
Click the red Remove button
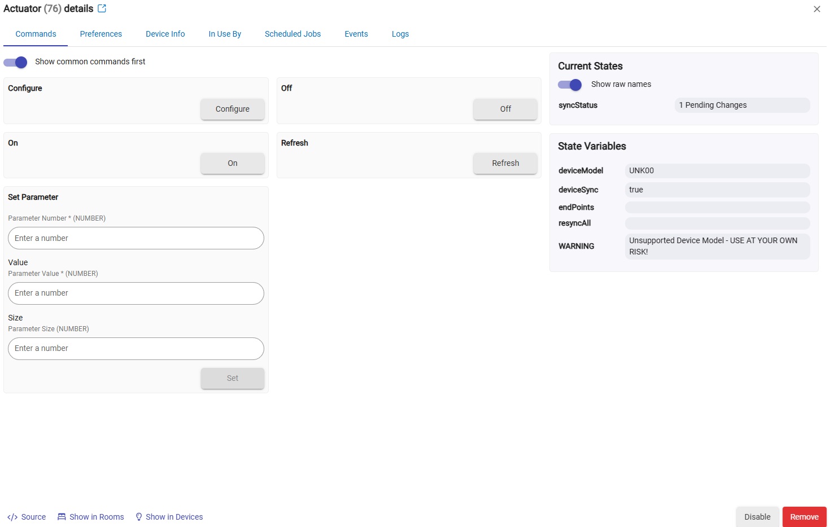805,517
